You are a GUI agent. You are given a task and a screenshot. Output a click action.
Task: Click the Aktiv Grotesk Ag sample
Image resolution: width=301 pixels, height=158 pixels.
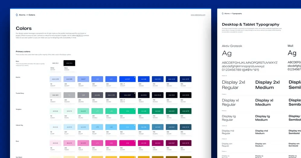[227, 53]
